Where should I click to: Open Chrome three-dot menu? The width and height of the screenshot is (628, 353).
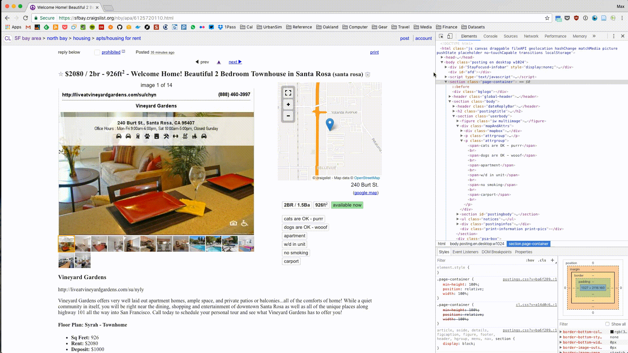pos(622,18)
